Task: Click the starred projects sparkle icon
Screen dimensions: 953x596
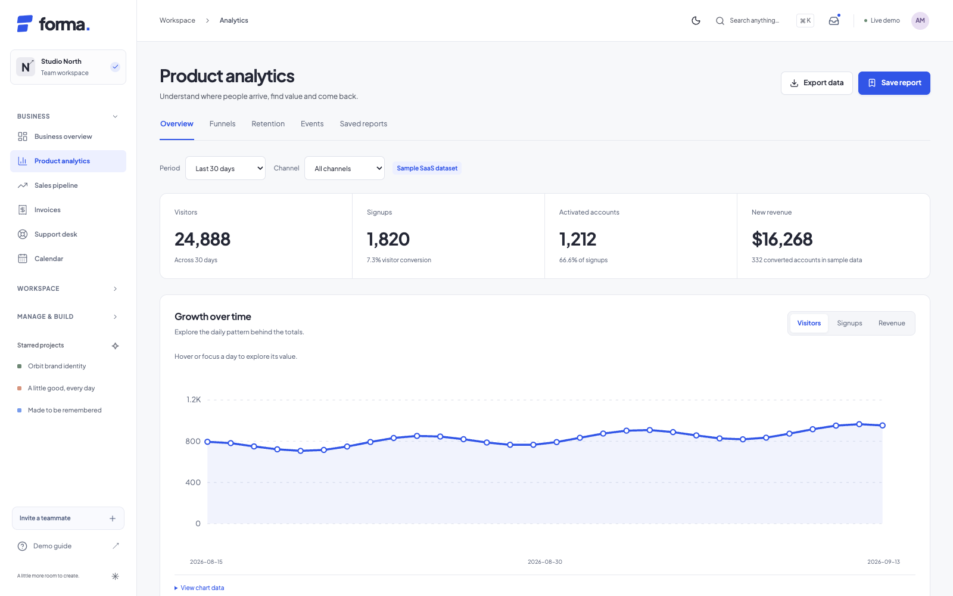Action: (x=116, y=346)
